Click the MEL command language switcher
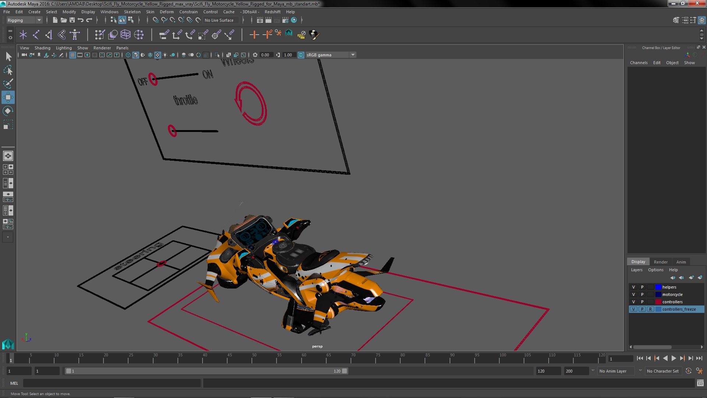 pos(14,383)
